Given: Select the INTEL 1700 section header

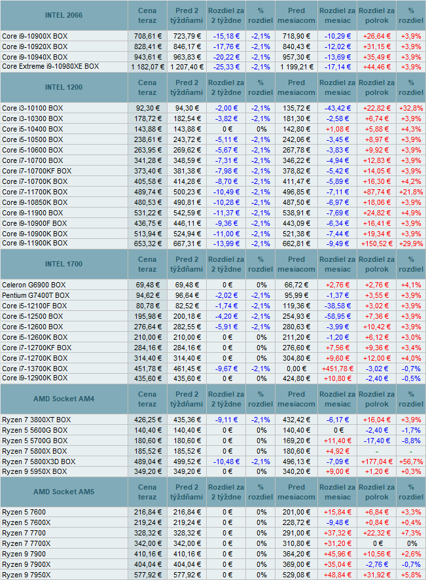Looking at the screenshot, I should (x=63, y=264).
